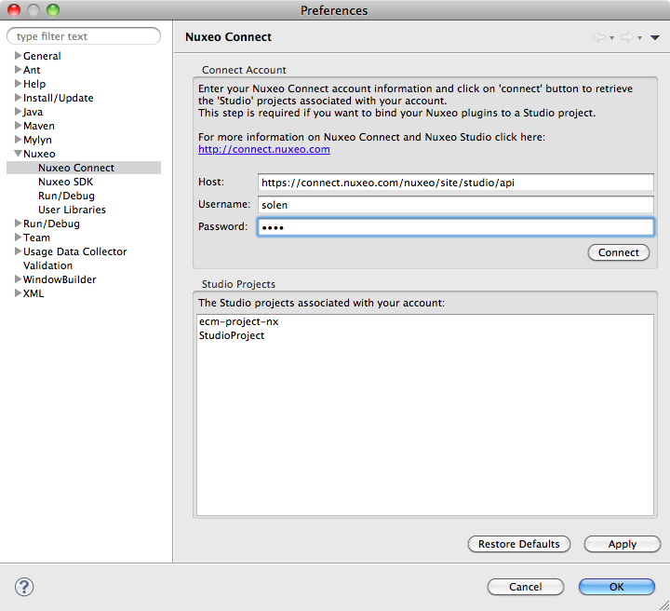Open Run/Debug under the Nuxeo node
Viewport: 670px width, 611px height.
66,196
